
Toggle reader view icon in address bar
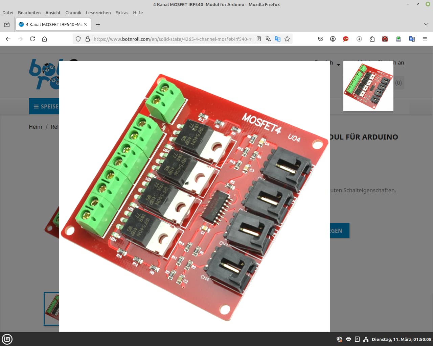pos(259,39)
